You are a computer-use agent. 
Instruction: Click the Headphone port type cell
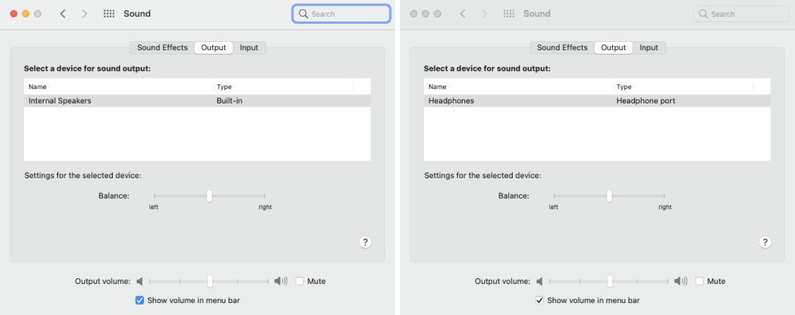pos(646,101)
